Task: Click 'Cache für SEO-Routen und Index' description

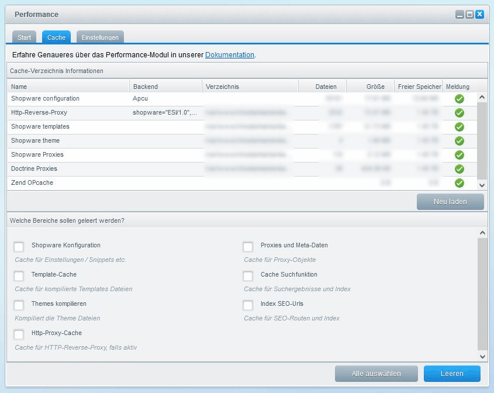Action: [x=292, y=319]
